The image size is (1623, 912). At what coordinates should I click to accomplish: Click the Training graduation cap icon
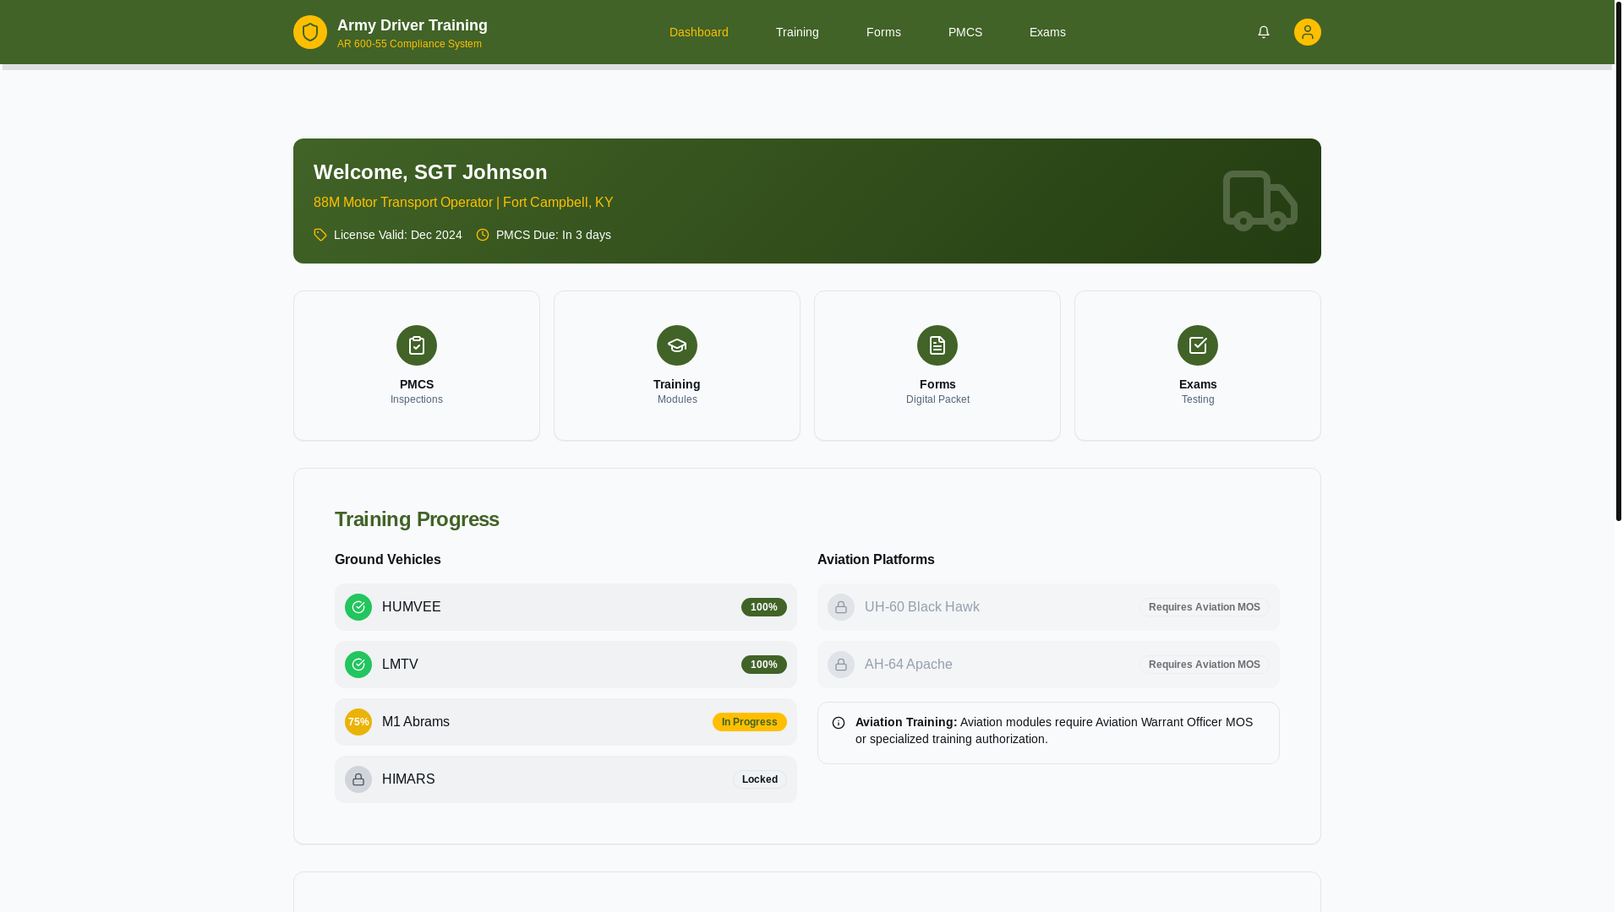[x=677, y=345]
